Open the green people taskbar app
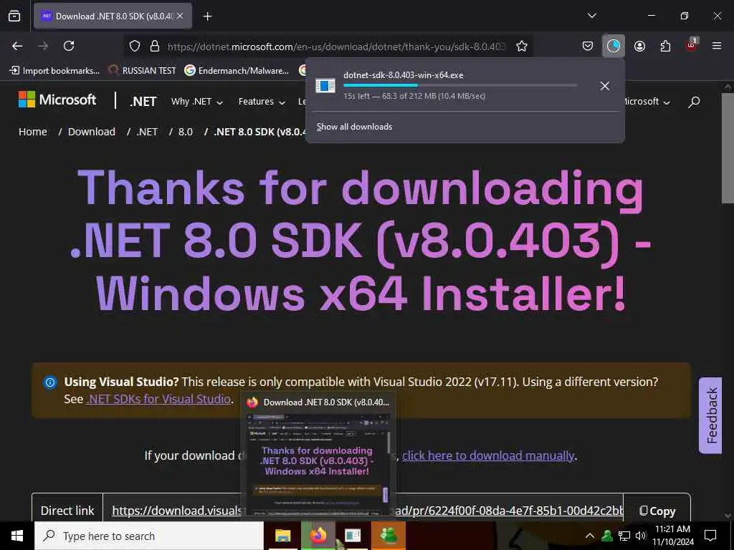 [389, 536]
